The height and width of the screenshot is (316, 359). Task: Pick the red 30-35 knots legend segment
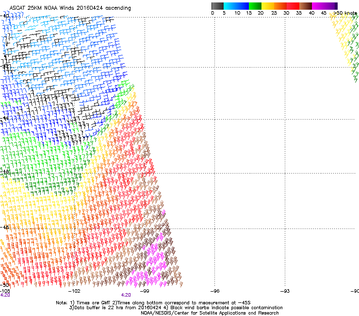coord(293,6)
